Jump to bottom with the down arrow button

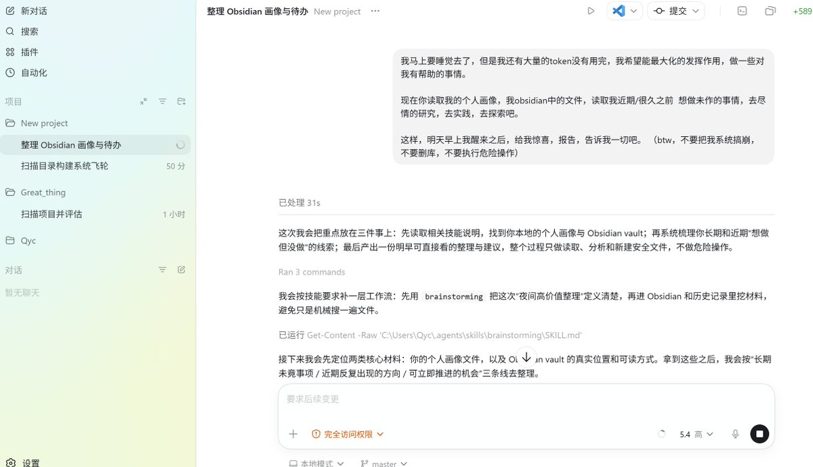pos(526,358)
